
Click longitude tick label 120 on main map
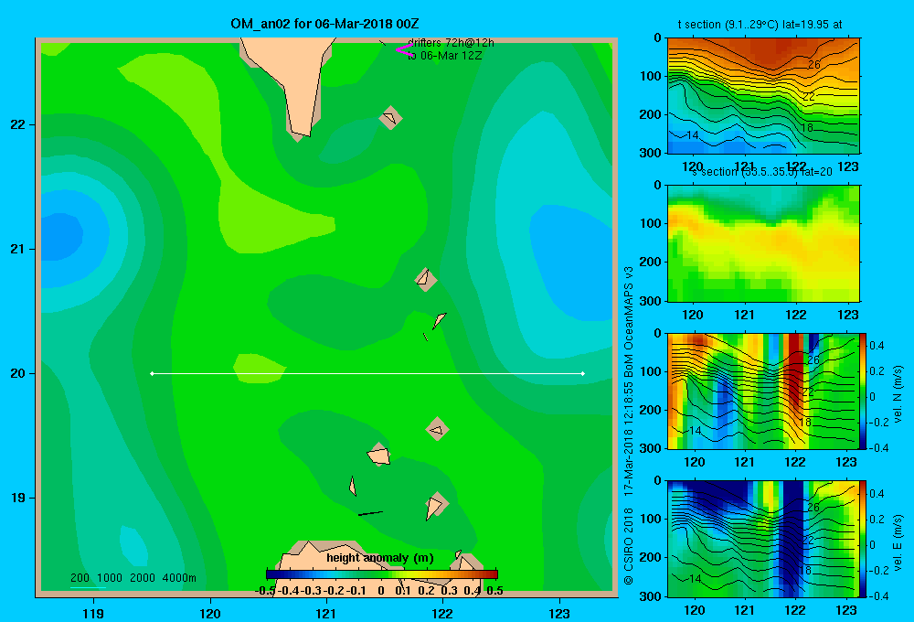click(210, 613)
